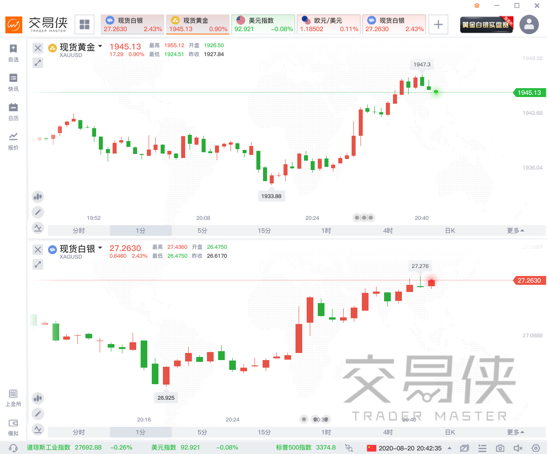The width and height of the screenshot is (547, 454).
Task: Expand 更多 timeframes in gold chart
Action: pyautogui.click(x=515, y=231)
